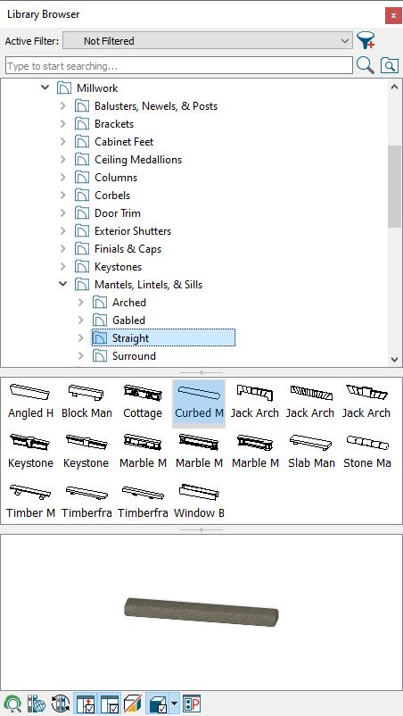Viewport: 403px width, 716px height.
Task: Select the Window B thumbnail item
Action: click(199, 501)
